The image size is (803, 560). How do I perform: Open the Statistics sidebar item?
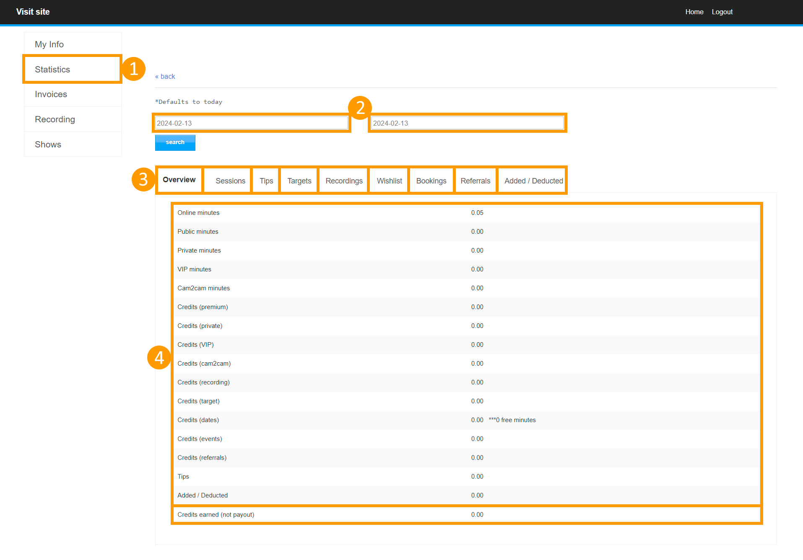coord(52,70)
